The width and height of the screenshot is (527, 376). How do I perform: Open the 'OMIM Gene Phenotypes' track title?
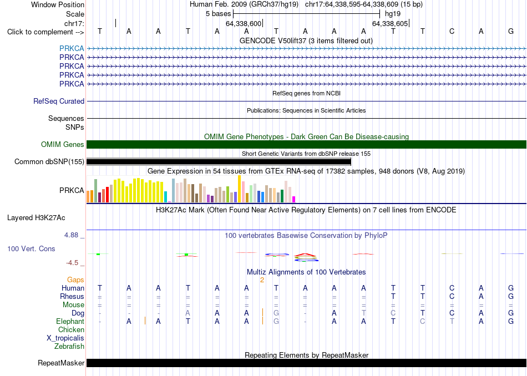(x=306, y=136)
